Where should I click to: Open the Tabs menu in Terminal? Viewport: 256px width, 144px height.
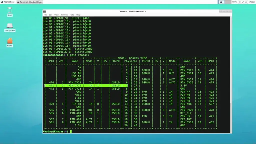coord(72,15)
